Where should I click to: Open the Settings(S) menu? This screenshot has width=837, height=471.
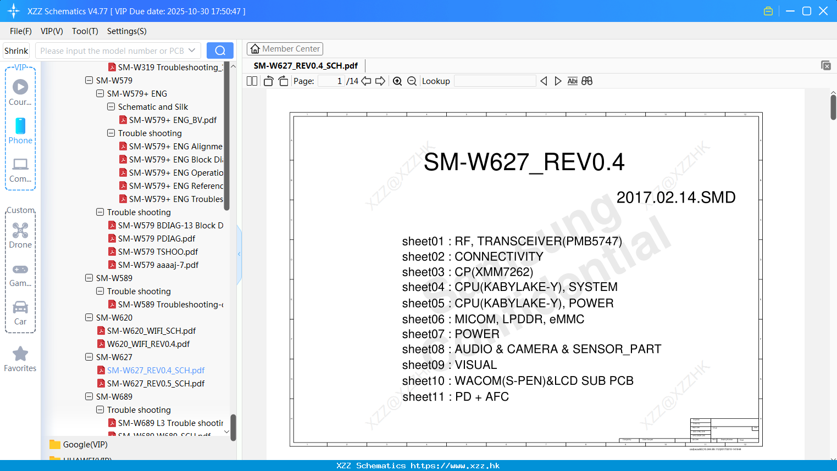[127, 31]
